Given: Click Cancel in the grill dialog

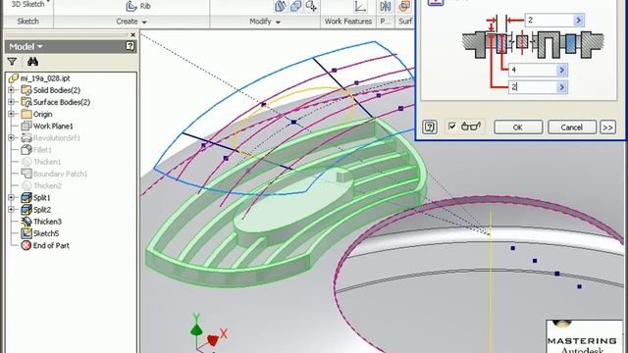Looking at the screenshot, I should click(x=571, y=127).
